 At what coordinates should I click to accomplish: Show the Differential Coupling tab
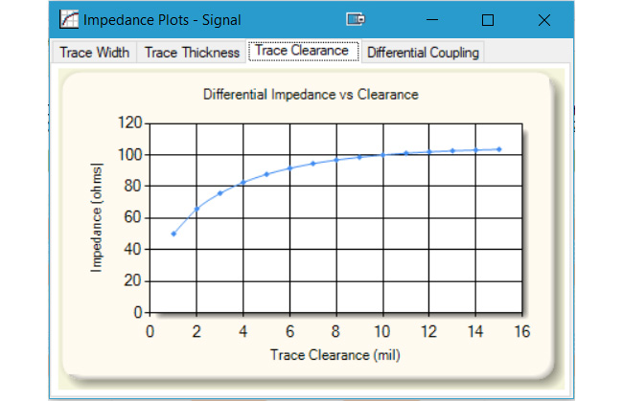click(423, 53)
